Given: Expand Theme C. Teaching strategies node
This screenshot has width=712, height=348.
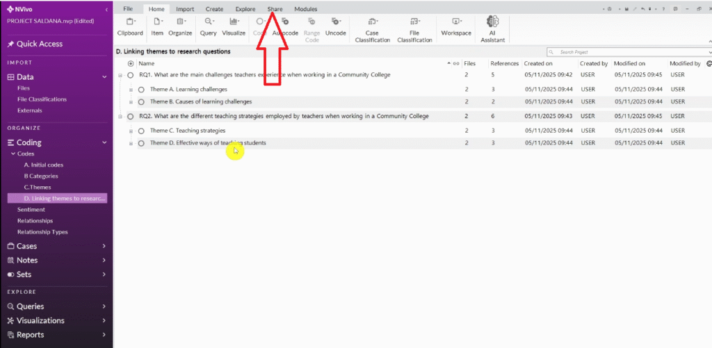Looking at the screenshot, I should click(131, 131).
